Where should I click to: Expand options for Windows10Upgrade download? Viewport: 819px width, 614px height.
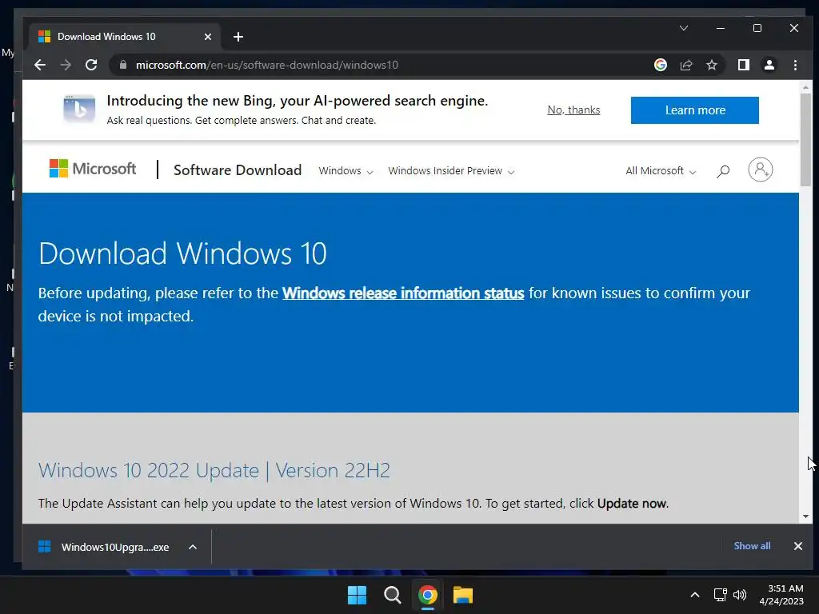pos(193,547)
